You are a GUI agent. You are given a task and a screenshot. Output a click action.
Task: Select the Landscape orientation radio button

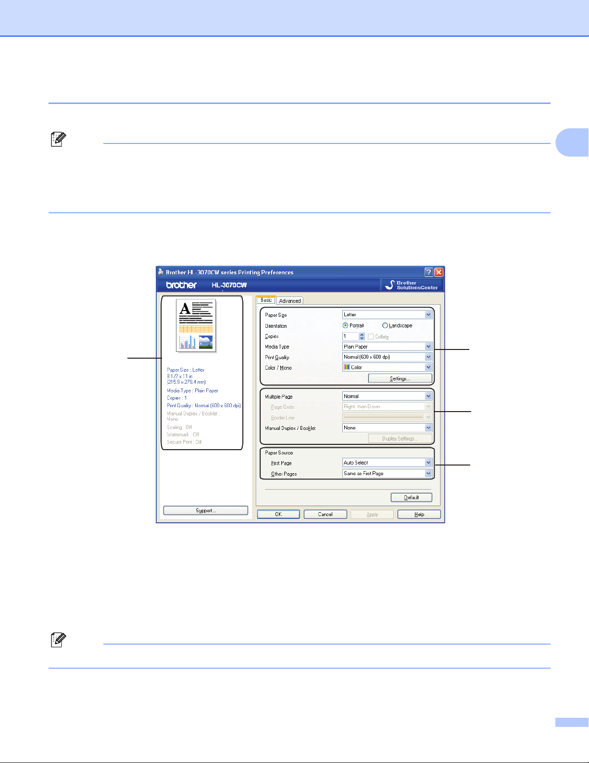tap(385, 325)
